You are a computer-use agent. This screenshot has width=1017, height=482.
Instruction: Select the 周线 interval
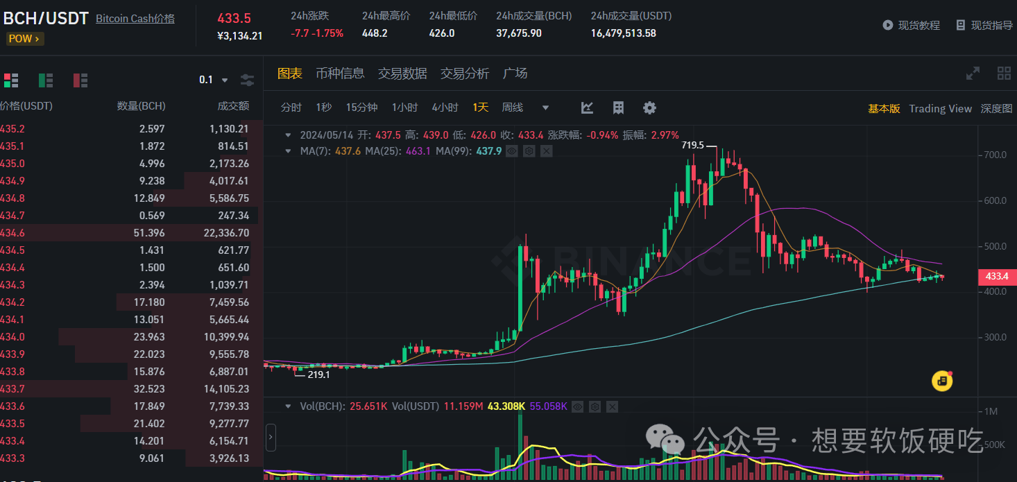pyautogui.click(x=513, y=107)
